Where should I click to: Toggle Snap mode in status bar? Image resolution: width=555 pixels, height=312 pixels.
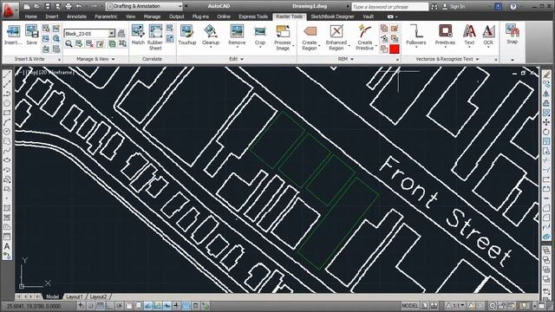[x=91, y=306]
